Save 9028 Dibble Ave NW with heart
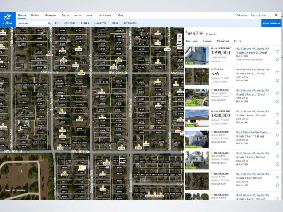Image resolution: width=283 pixels, height=212 pixels. point(277,135)
